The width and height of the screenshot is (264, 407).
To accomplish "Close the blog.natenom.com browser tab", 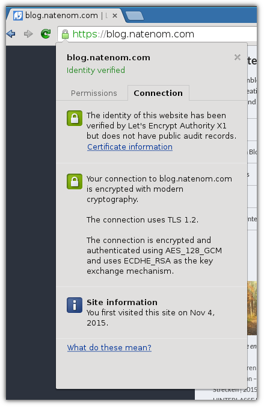I will [x=115, y=16].
